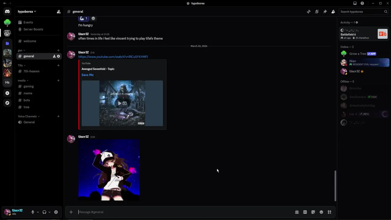Open the blue server folder icon
The image size is (391, 220).
(x=7, y=43)
